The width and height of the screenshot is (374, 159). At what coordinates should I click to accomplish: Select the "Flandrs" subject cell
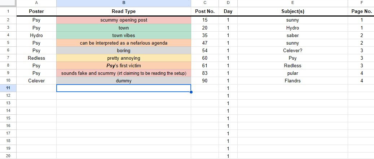tap(292, 81)
